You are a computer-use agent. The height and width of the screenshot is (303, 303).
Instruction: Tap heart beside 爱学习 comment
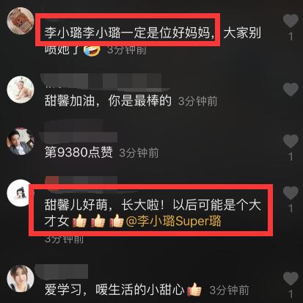click(291, 279)
